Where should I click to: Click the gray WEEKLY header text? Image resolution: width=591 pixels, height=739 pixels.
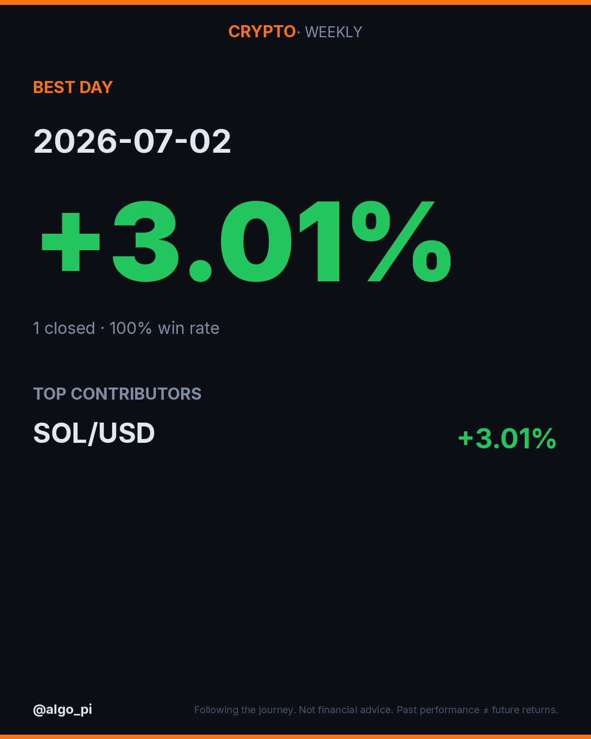[333, 32]
